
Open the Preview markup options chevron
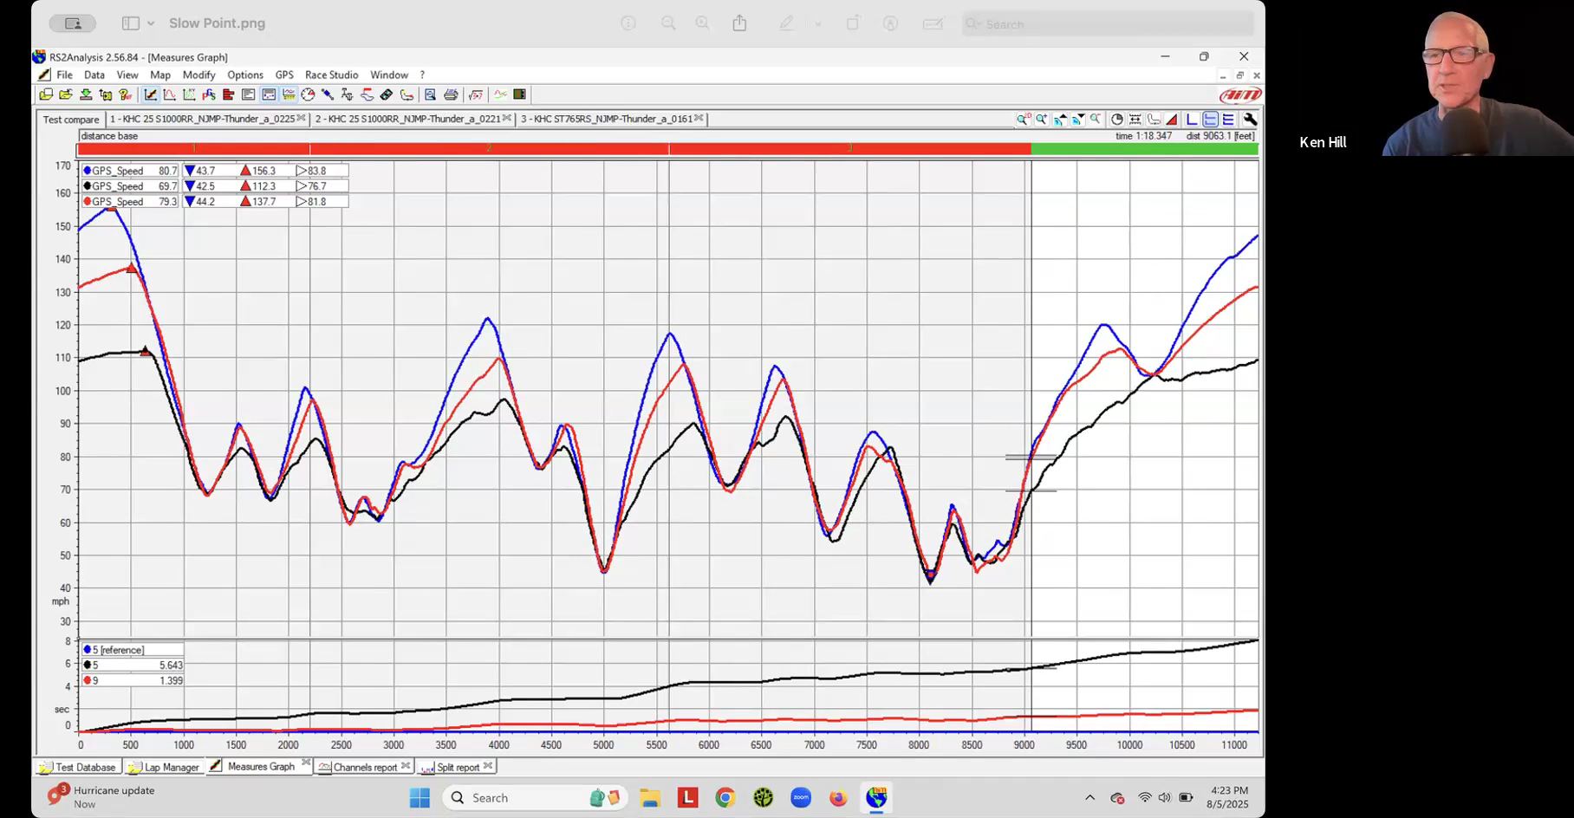click(817, 23)
